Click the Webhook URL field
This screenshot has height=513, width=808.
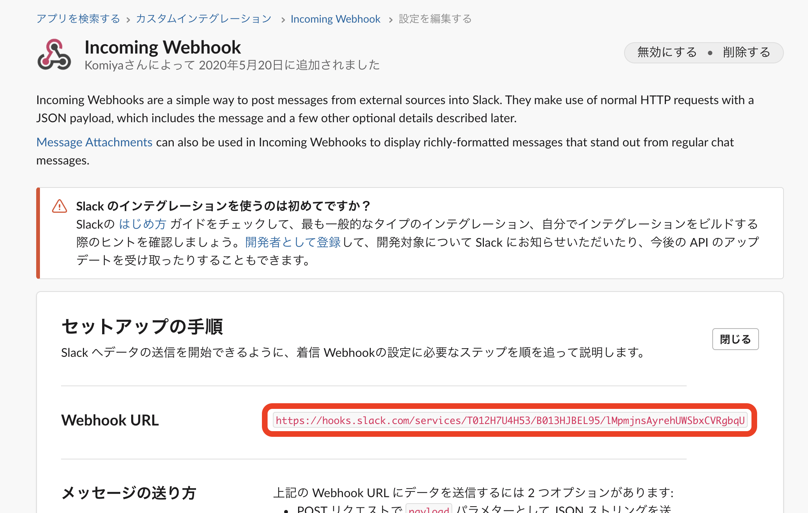[510, 420]
